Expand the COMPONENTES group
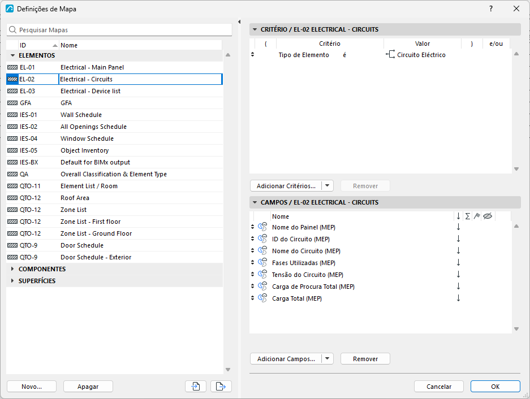Viewport: 530px width, 399px height. click(12, 269)
